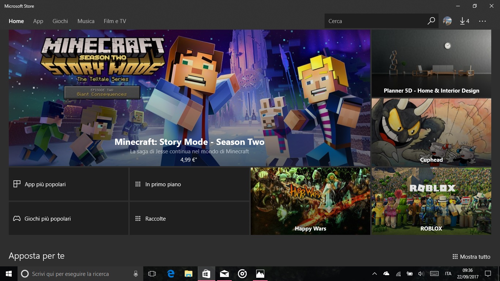Screen dimensions: 500x281
Task: Check the battery tray icon
Action: tap(410, 274)
